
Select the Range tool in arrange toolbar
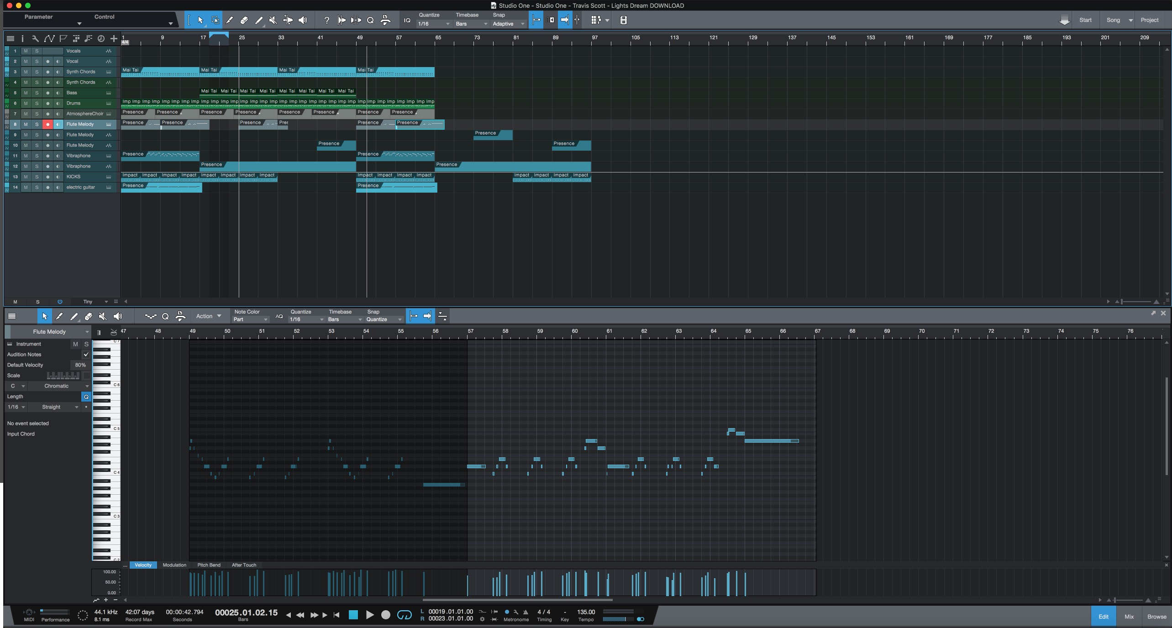pyautogui.click(x=215, y=20)
